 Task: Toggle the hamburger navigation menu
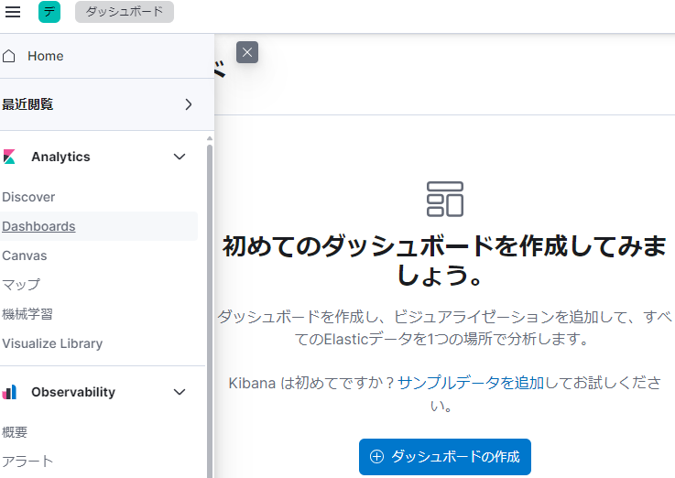(x=13, y=12)
